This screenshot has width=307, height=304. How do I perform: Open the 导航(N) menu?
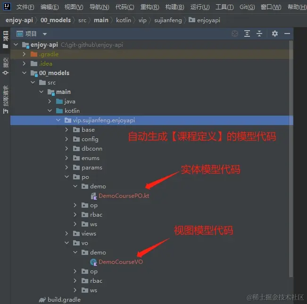99,7
